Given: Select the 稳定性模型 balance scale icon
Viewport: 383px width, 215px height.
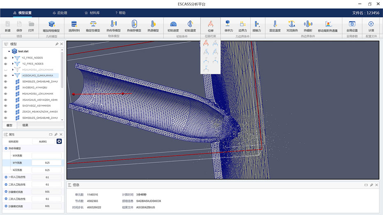Looking at the screenshot, I should click(x=92, y=24).
